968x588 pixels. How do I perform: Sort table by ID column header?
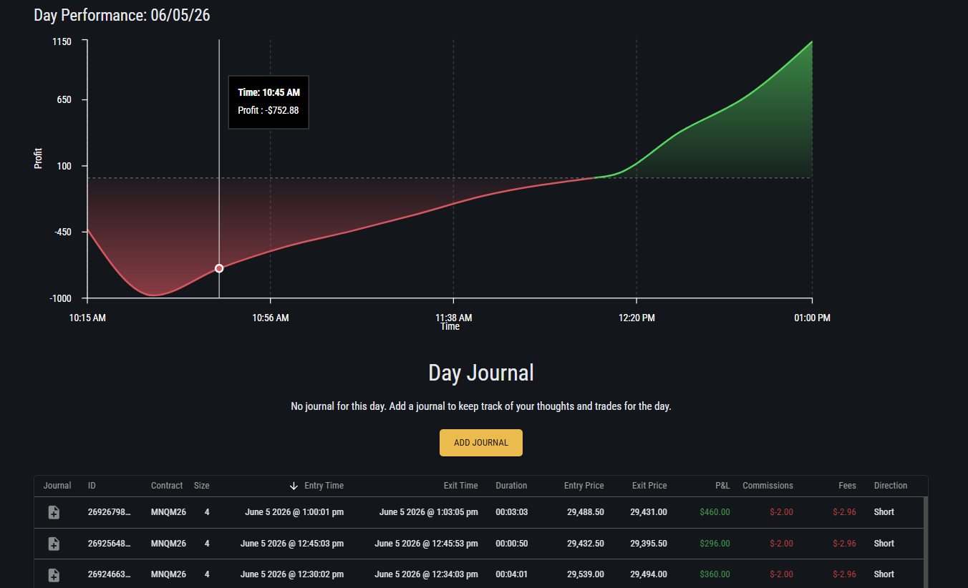pos(92,486)
